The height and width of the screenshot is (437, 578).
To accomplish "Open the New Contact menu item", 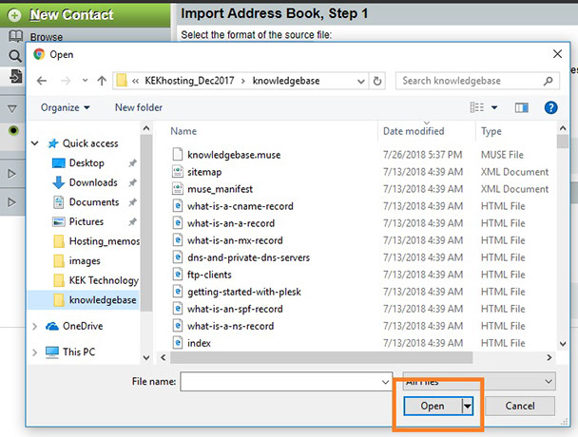I will [71, 15].
